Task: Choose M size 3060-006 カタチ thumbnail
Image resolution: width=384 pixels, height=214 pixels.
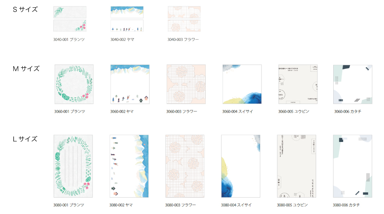Action: coord(352,84)
